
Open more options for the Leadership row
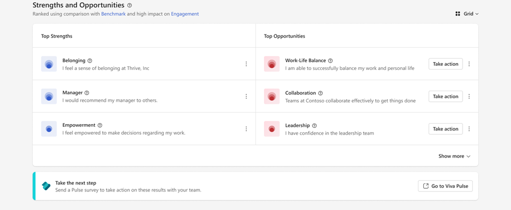tap(469, 129)
